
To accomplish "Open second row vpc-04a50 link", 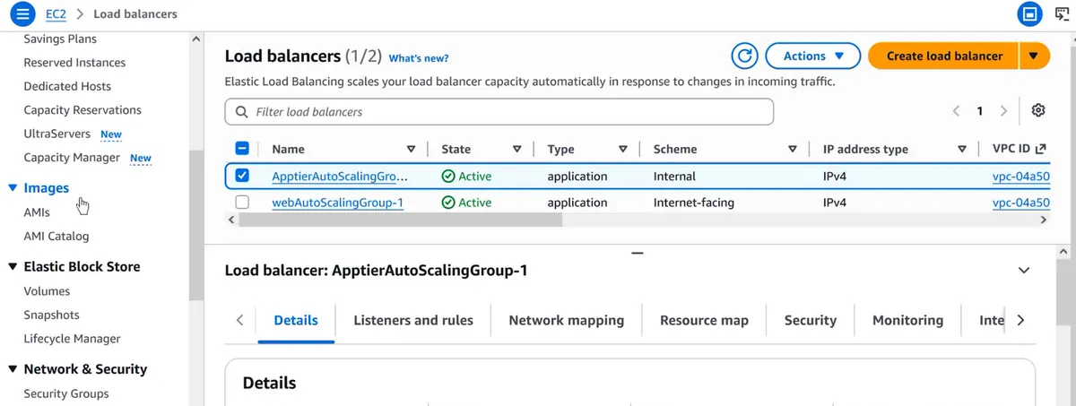I will (1021, 203).
